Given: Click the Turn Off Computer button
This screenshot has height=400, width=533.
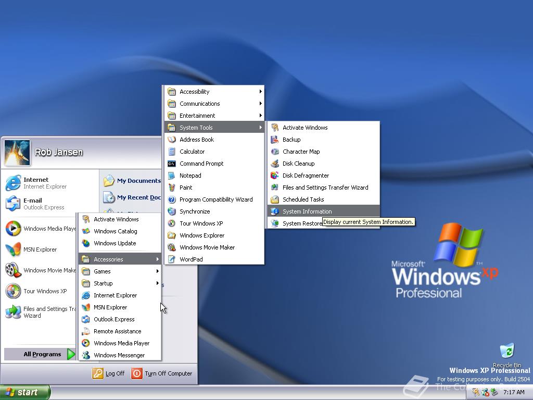Looking at the screenshot, I should pyautogui.click(x=162, y=373).
